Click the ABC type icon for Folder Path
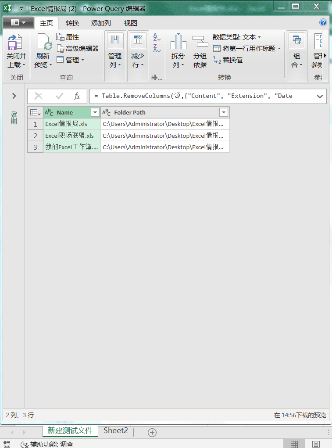Screen dimensions: 332x448 (106, 113)
